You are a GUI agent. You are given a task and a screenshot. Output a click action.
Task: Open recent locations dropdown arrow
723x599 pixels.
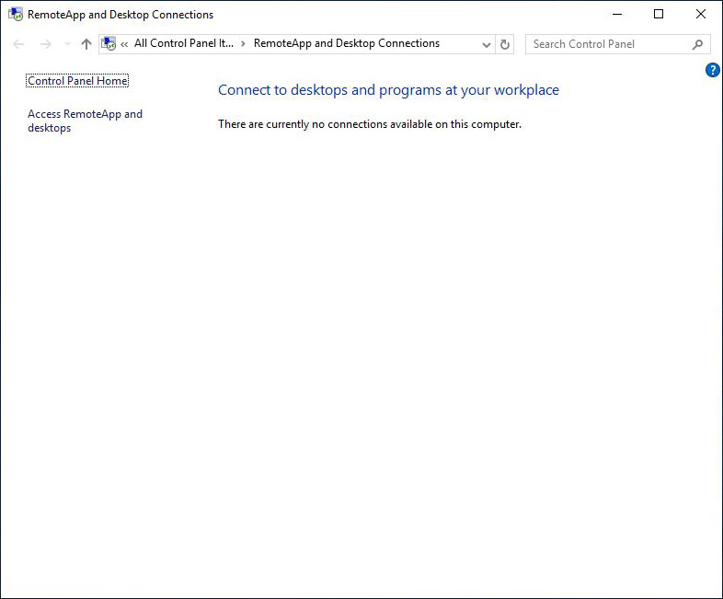tap(67, 44)
